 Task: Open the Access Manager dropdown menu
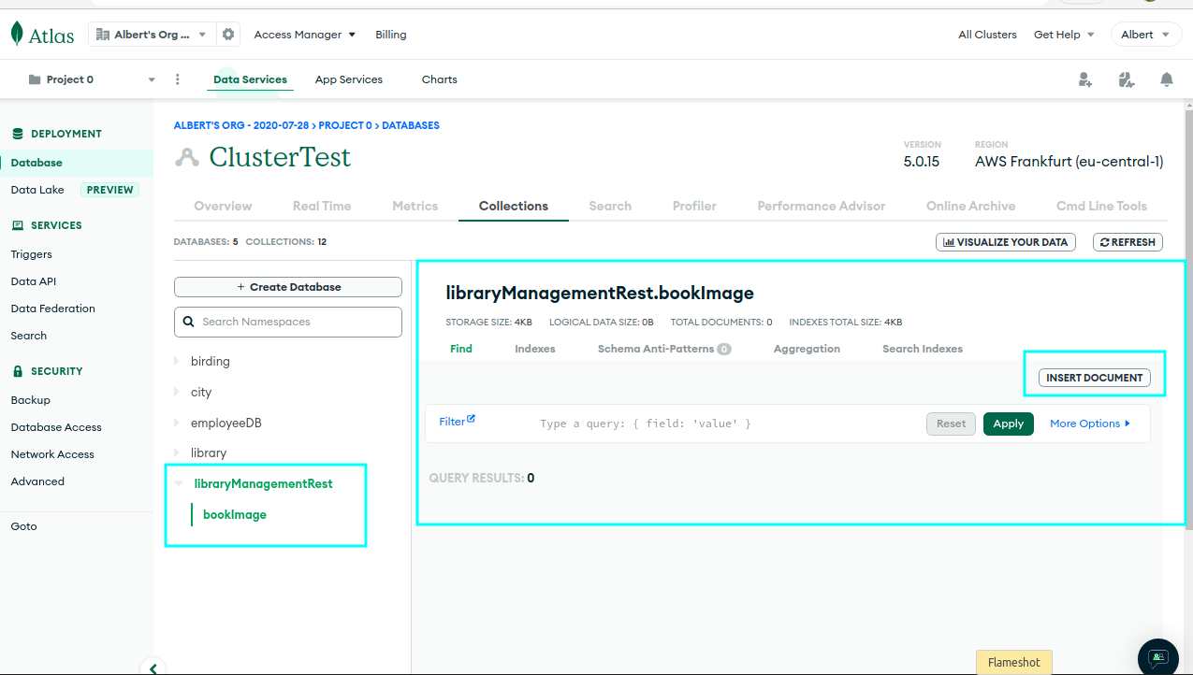coord(305,35)
